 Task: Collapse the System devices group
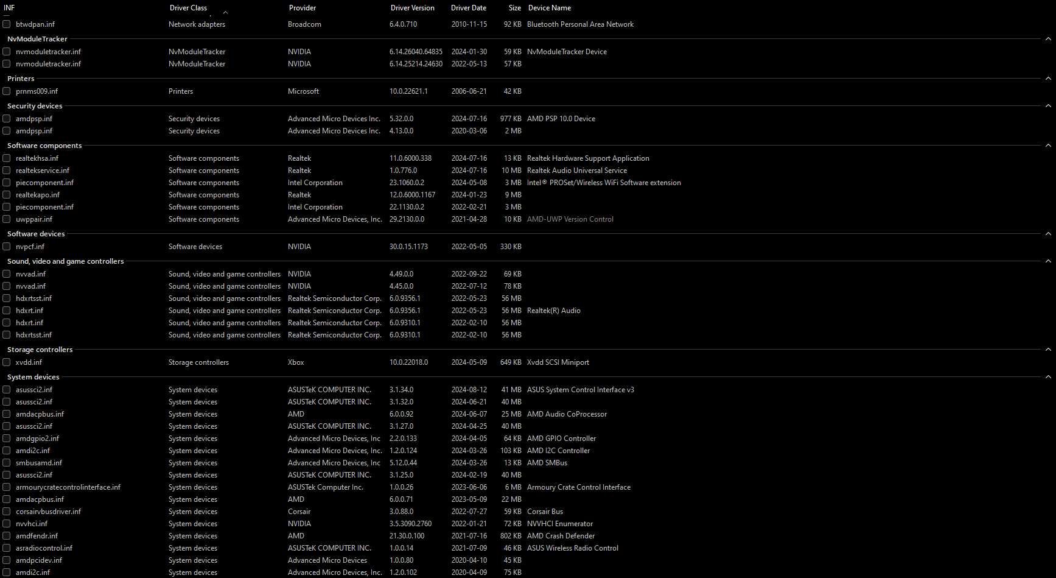click(x=1048, y=377)
